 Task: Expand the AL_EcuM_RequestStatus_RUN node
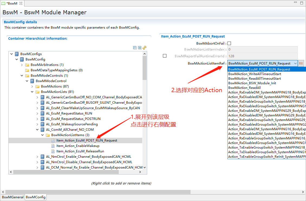(x=37, y=113)
